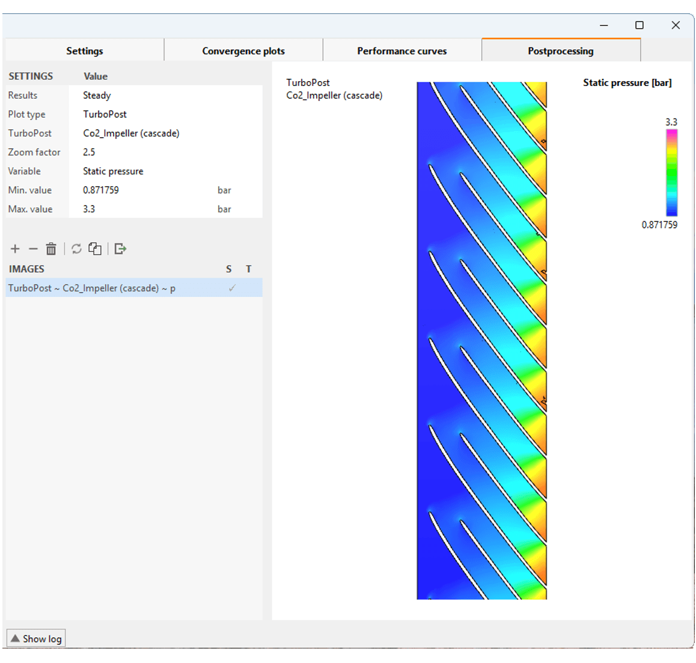Change Plot type value 'TurboPost'
Image resolution: width=696 pixels, height=663 pixels.
point(165,114)
